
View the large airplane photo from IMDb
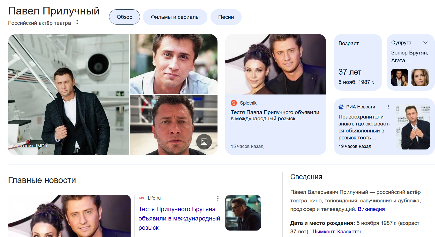(x=69, y=94)
